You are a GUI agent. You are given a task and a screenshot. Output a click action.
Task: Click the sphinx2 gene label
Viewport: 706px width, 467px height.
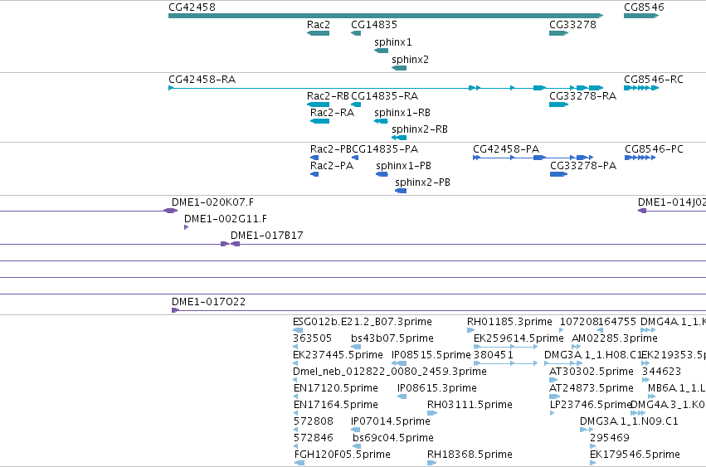click(410, 60)
